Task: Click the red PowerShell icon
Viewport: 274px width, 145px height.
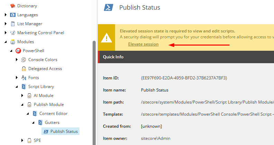Action: point(18,51)
